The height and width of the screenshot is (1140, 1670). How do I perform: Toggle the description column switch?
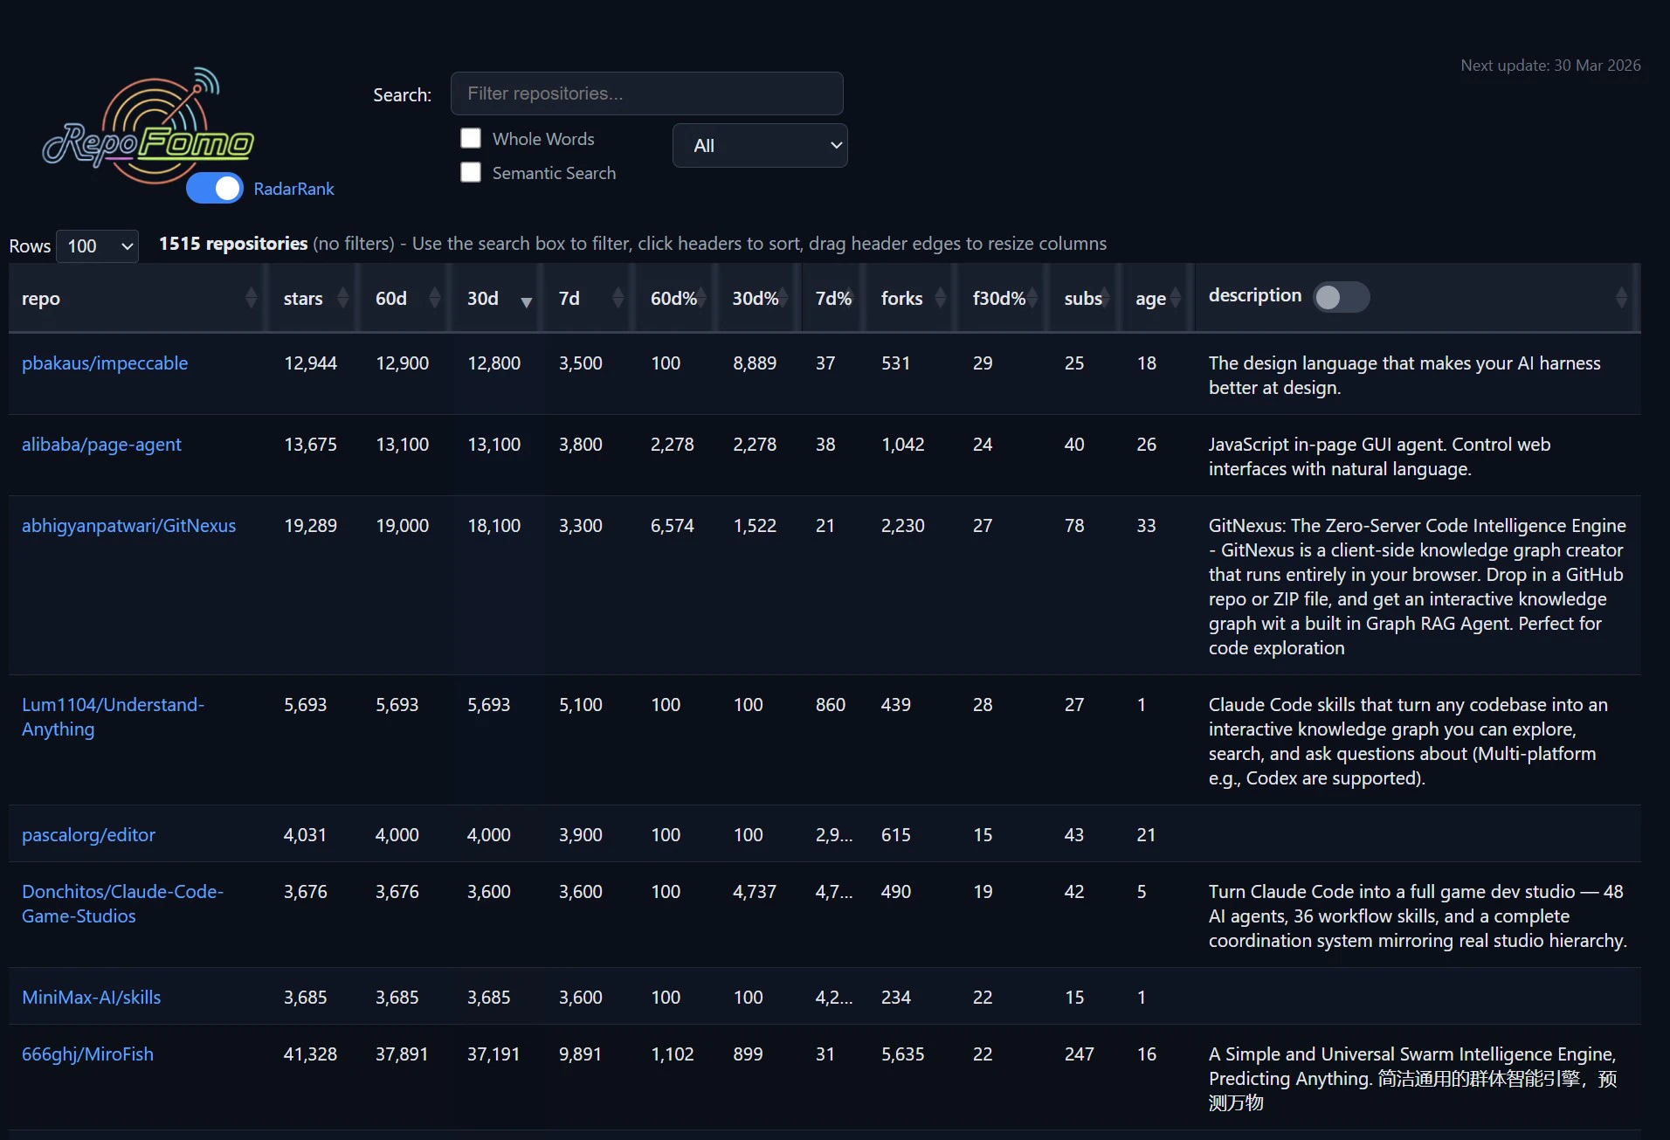pyautogui.click(x=1342, y=297)
